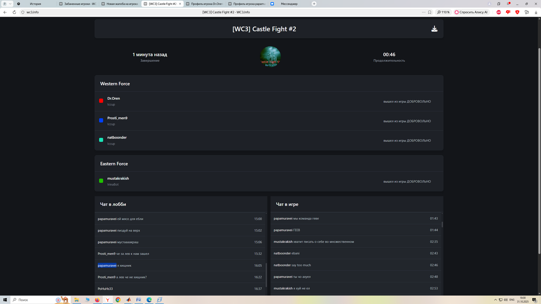Open the three-dots page options menu
The height and width of the screenshot is (304, 541).
(423, 12)
